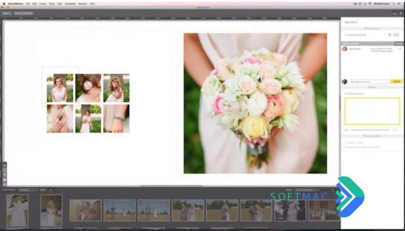
Task: Collapse the Spread section above Background color
Action: (372, 87)
